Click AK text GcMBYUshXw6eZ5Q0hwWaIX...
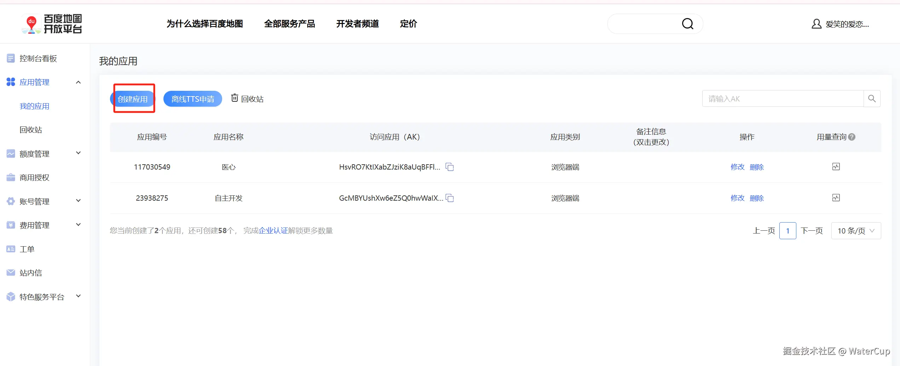This screenshot has height=366, width=900. point(391,198)
